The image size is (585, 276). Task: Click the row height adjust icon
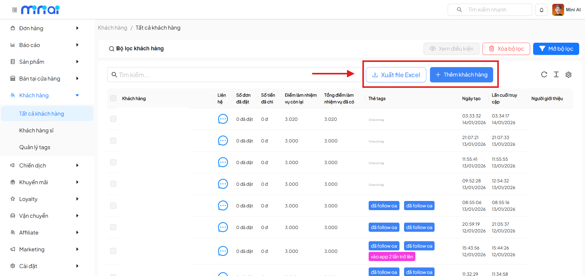pos(556,75)
